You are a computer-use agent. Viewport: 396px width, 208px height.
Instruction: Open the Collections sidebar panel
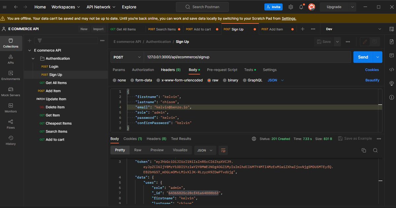11,43
